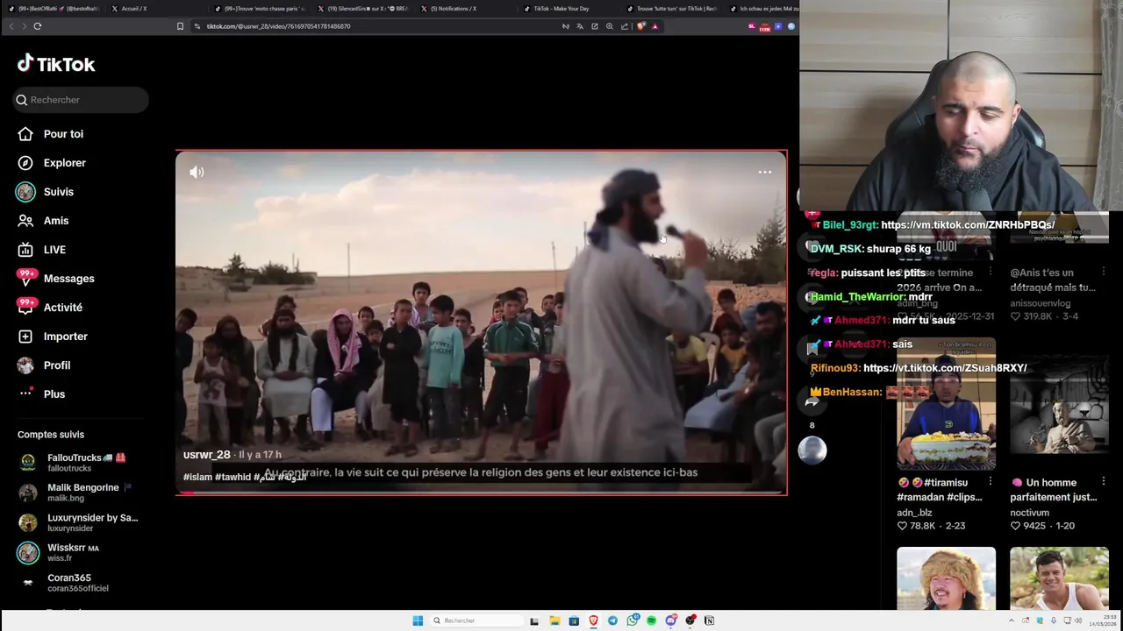Open Discord from the taskbar
The image size is (1123, 631).
click(671, 620)
